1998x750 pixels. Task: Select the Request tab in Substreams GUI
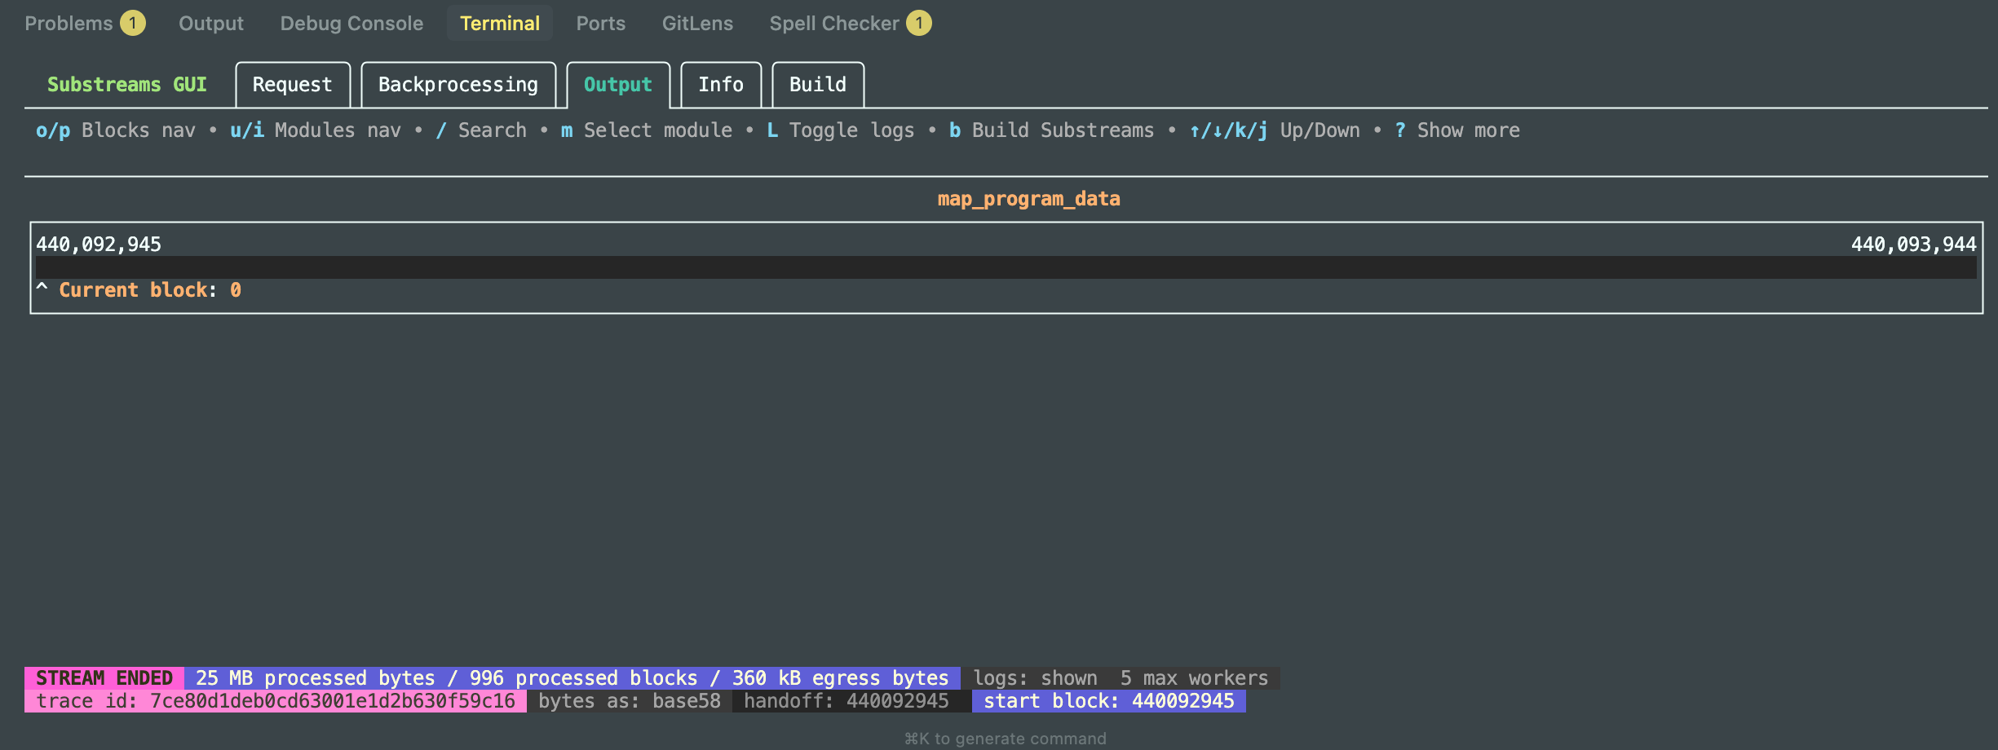tap(292, 85)
